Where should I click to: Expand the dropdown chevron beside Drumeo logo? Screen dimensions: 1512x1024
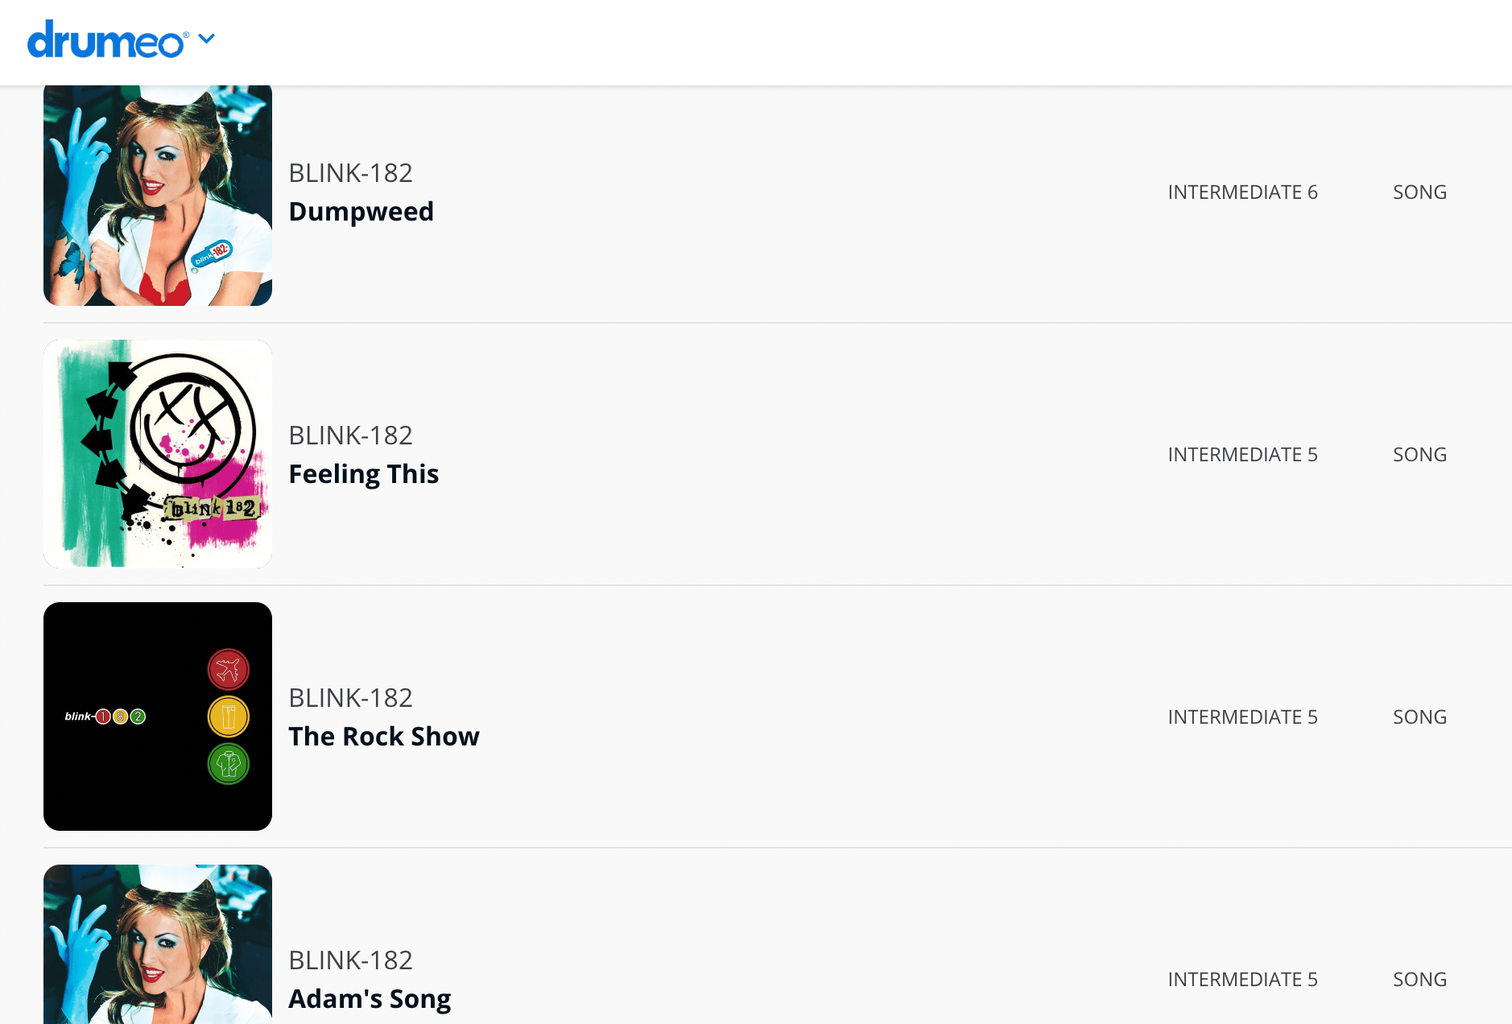tap(207, 39)
